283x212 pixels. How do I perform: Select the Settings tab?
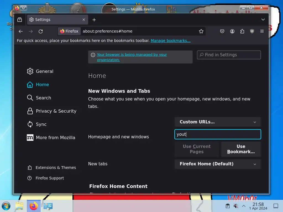tap(57, 20)
